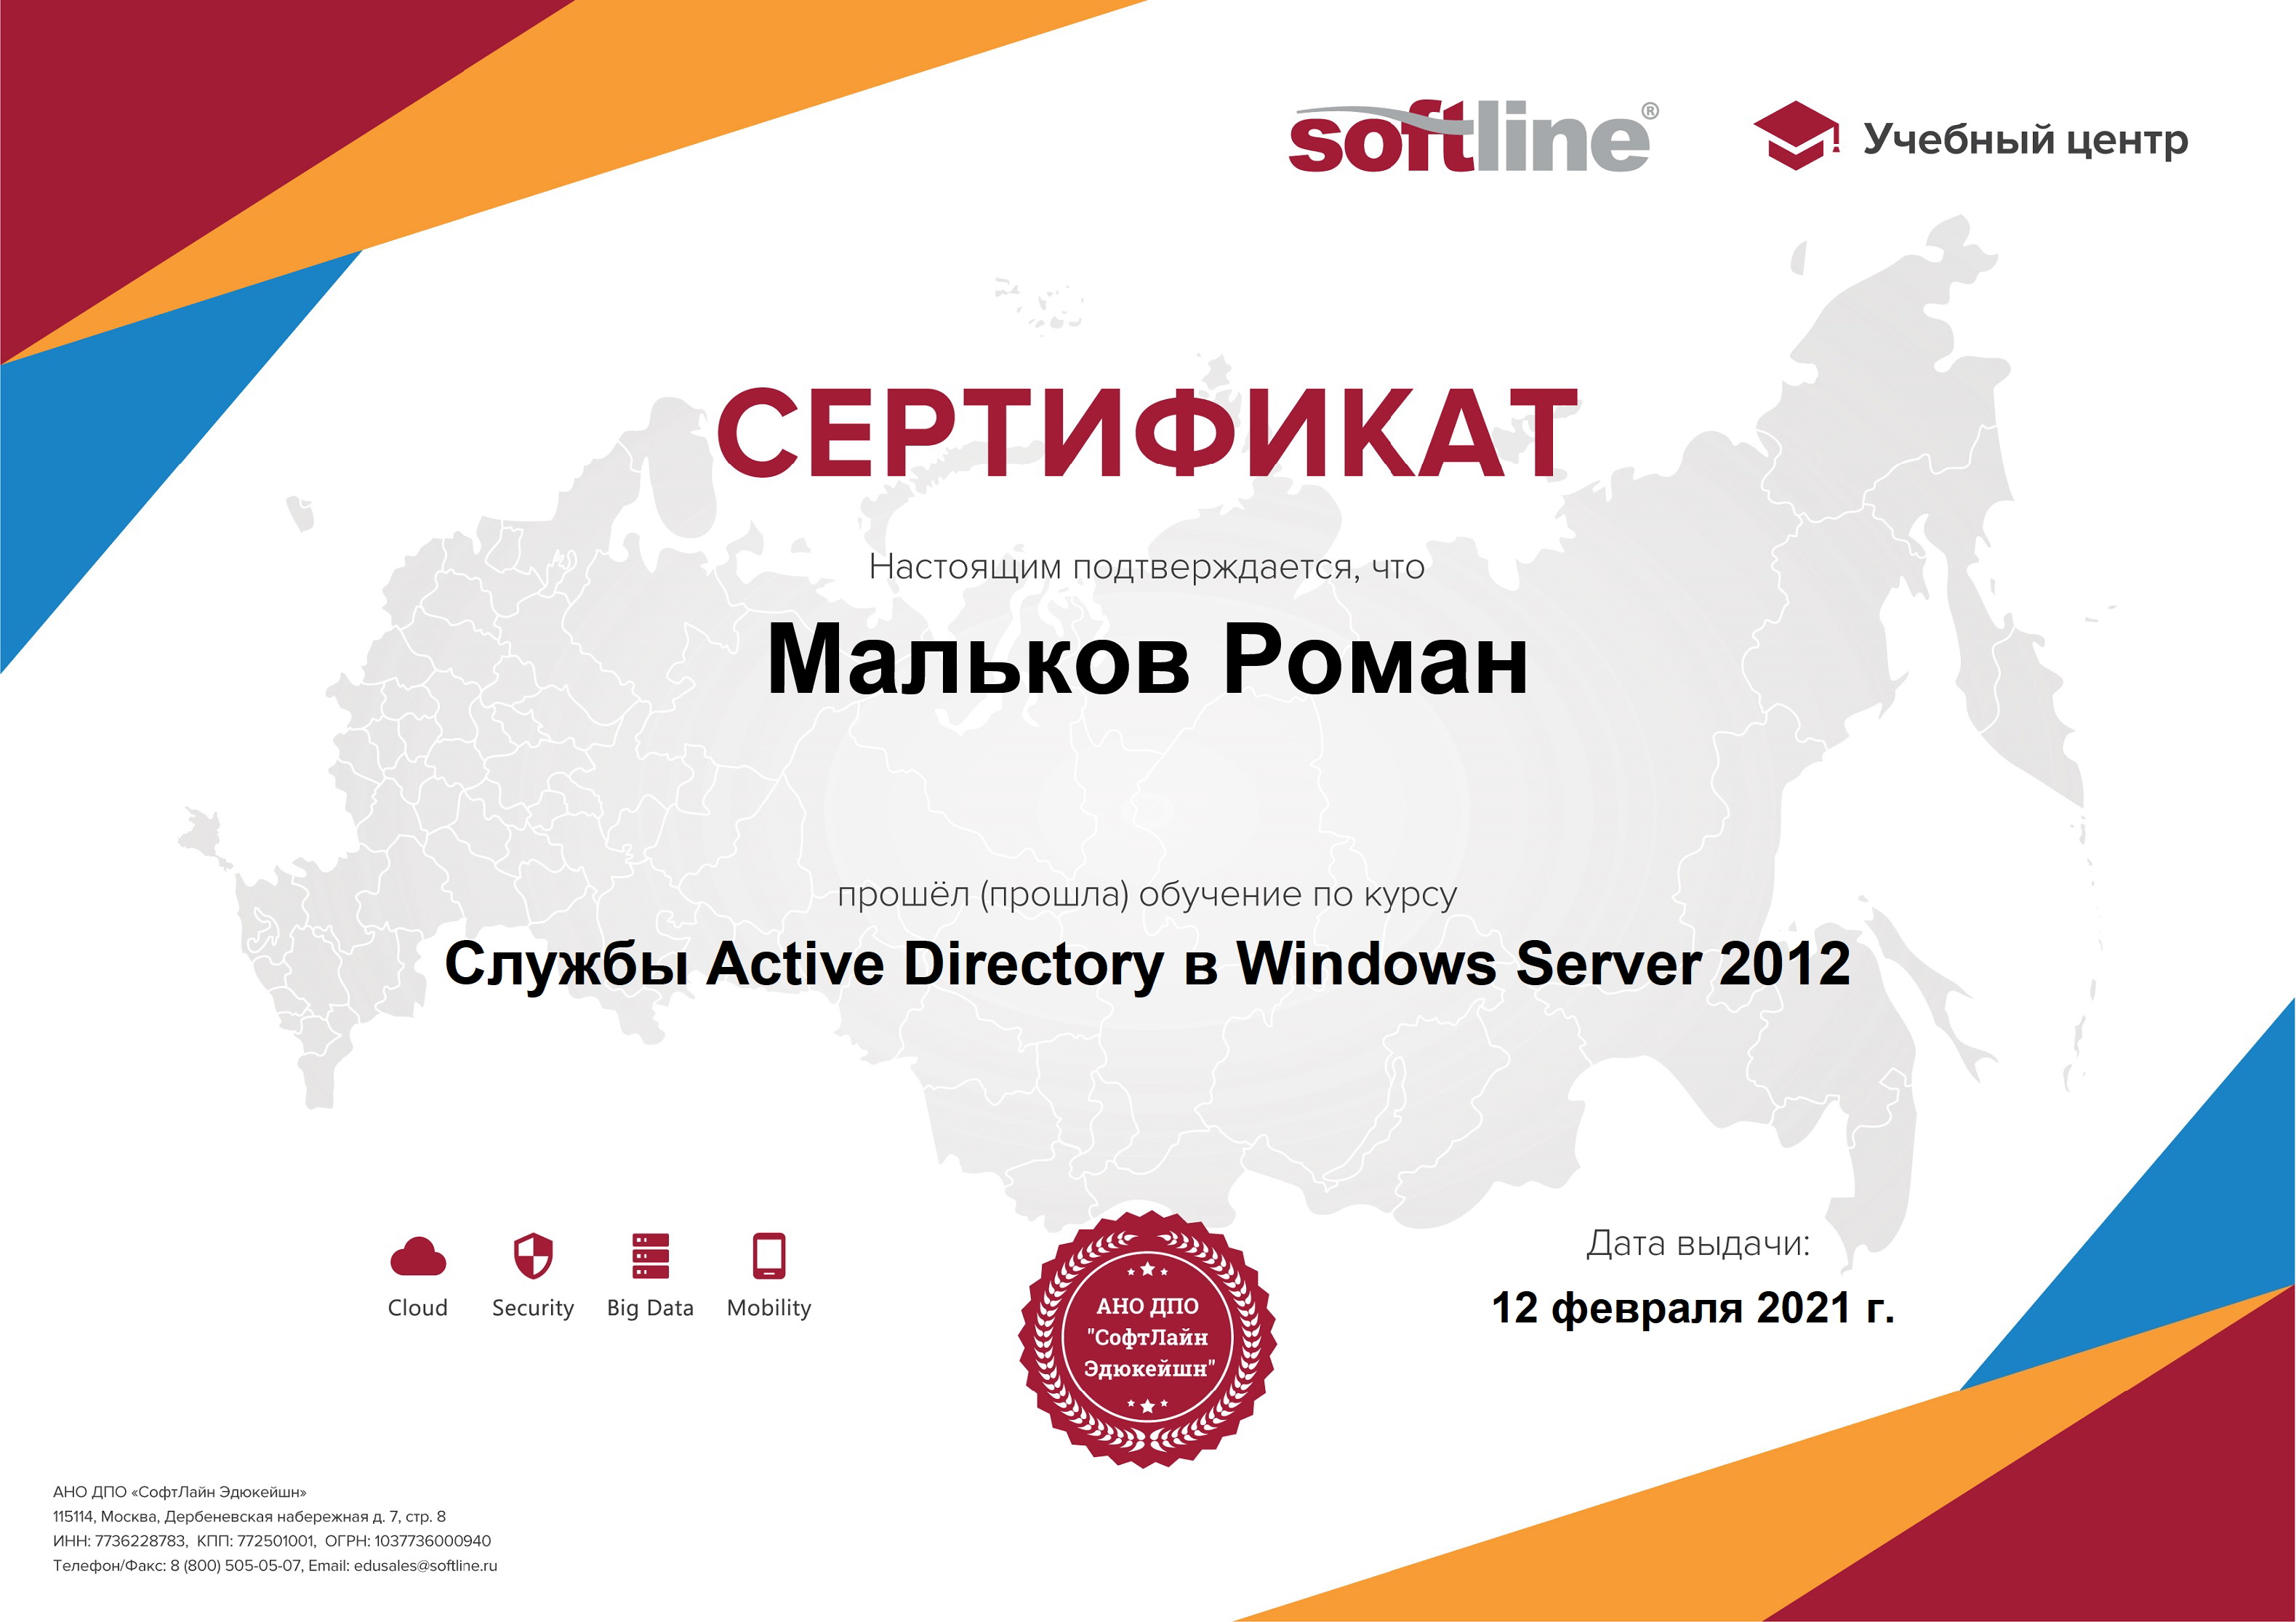Screen dimensions: 2296x1622
Task: Click the 'Big Data' label
Action: click(x=650, y=1308)
